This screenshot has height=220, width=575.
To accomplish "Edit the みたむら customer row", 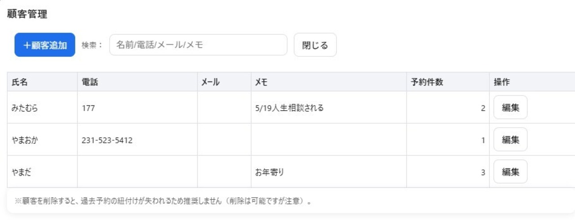I will pyautogui.click(x=510, y=108).
